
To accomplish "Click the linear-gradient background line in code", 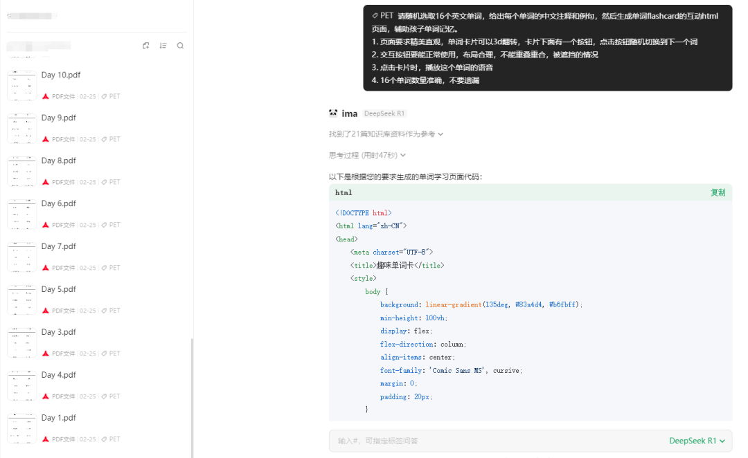I will [481, 304].
